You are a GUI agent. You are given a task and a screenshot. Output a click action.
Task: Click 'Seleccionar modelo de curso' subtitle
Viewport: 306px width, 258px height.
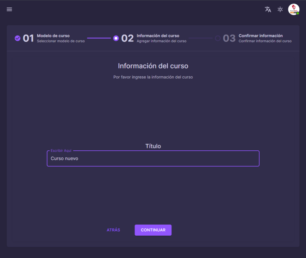point(61,41)
